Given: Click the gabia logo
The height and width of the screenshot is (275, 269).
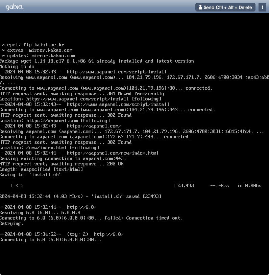Looking at the screenshot, I should 15,7.
